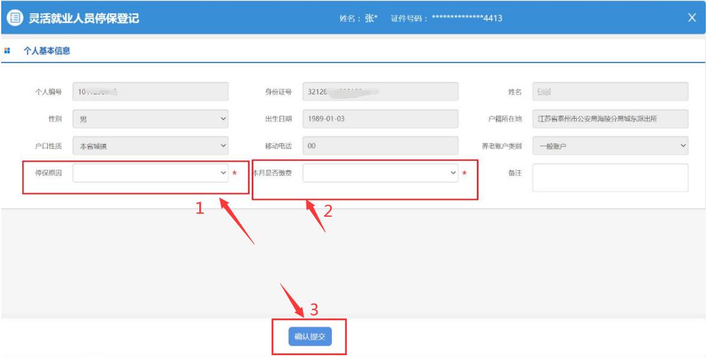Click the 姓名：张* text in header
707x357 pixels.
tap(358, 19)
